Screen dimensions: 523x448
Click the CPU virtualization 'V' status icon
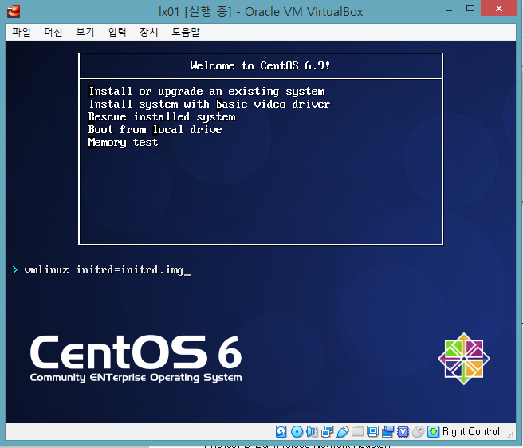click(403, 431)
